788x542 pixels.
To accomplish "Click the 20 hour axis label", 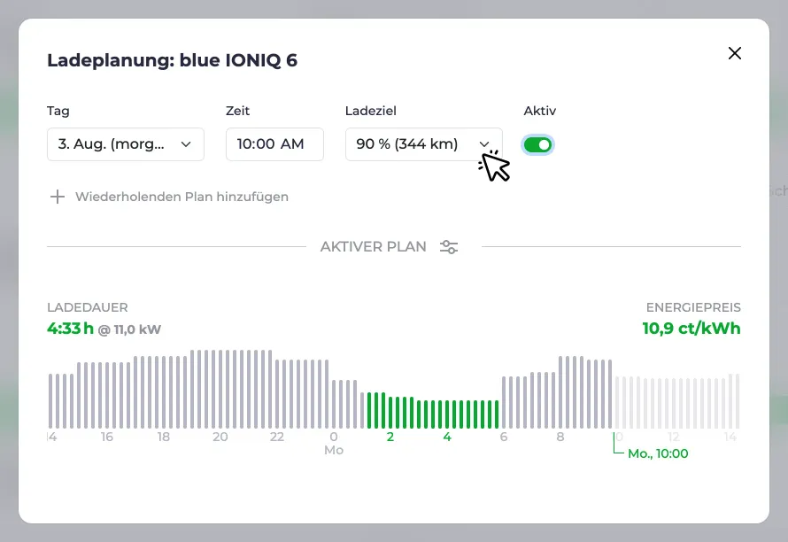I will pos(220,437).
